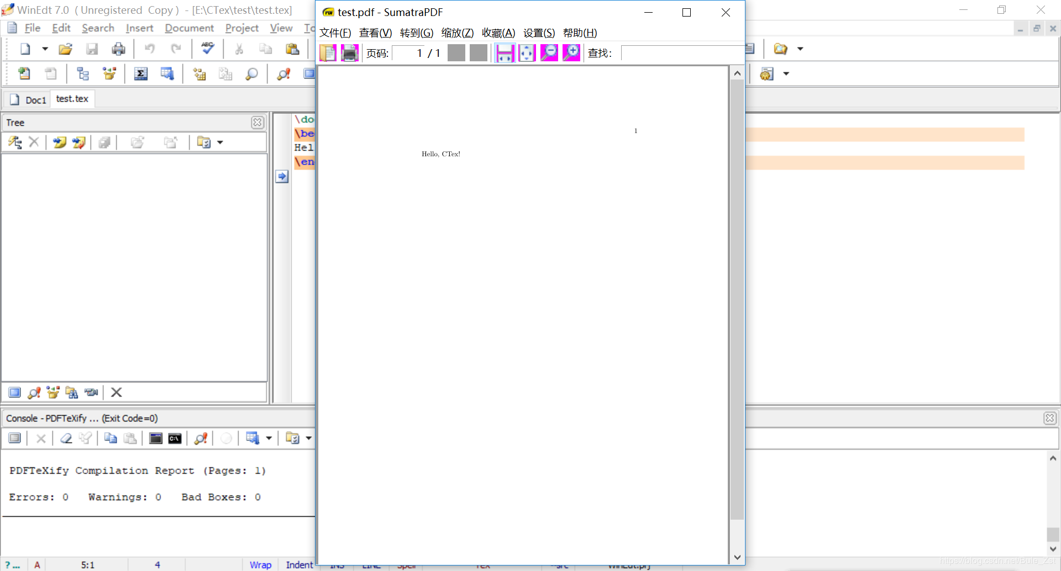The width and height of the screenshot is (1061, 571).
Task: Open the Tree panel folder options dropdown arrow
Action: click(x=220, y=142)
